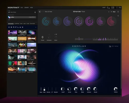Select the Conflux Play tab

pos(110,46)
